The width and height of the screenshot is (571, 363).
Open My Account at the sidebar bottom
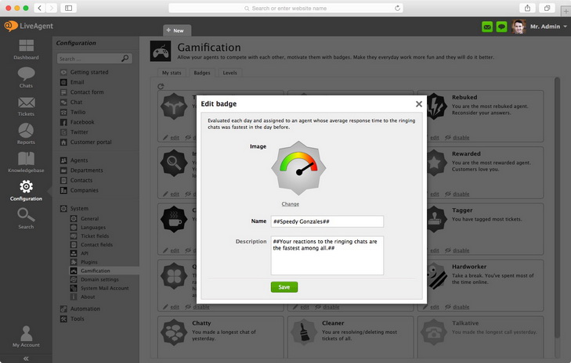click(26, 336)
